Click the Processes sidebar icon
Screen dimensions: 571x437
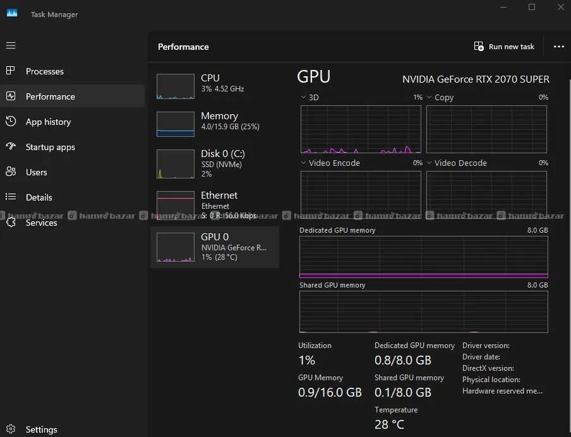tap(11, 71)
